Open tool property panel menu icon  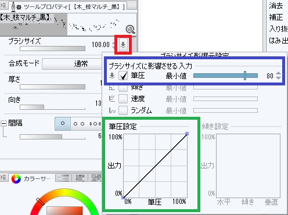pos(3,5)
